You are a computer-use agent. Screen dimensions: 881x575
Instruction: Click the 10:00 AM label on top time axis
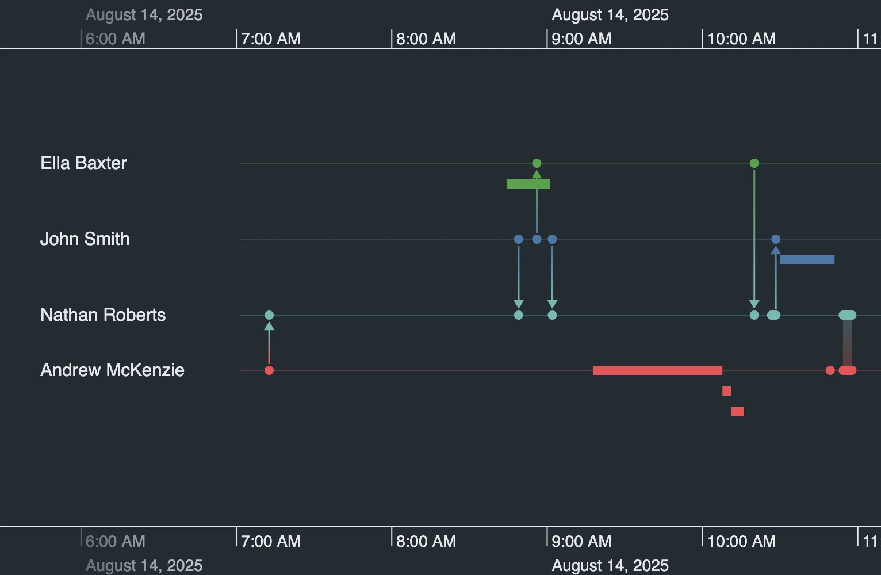[741, 39]
